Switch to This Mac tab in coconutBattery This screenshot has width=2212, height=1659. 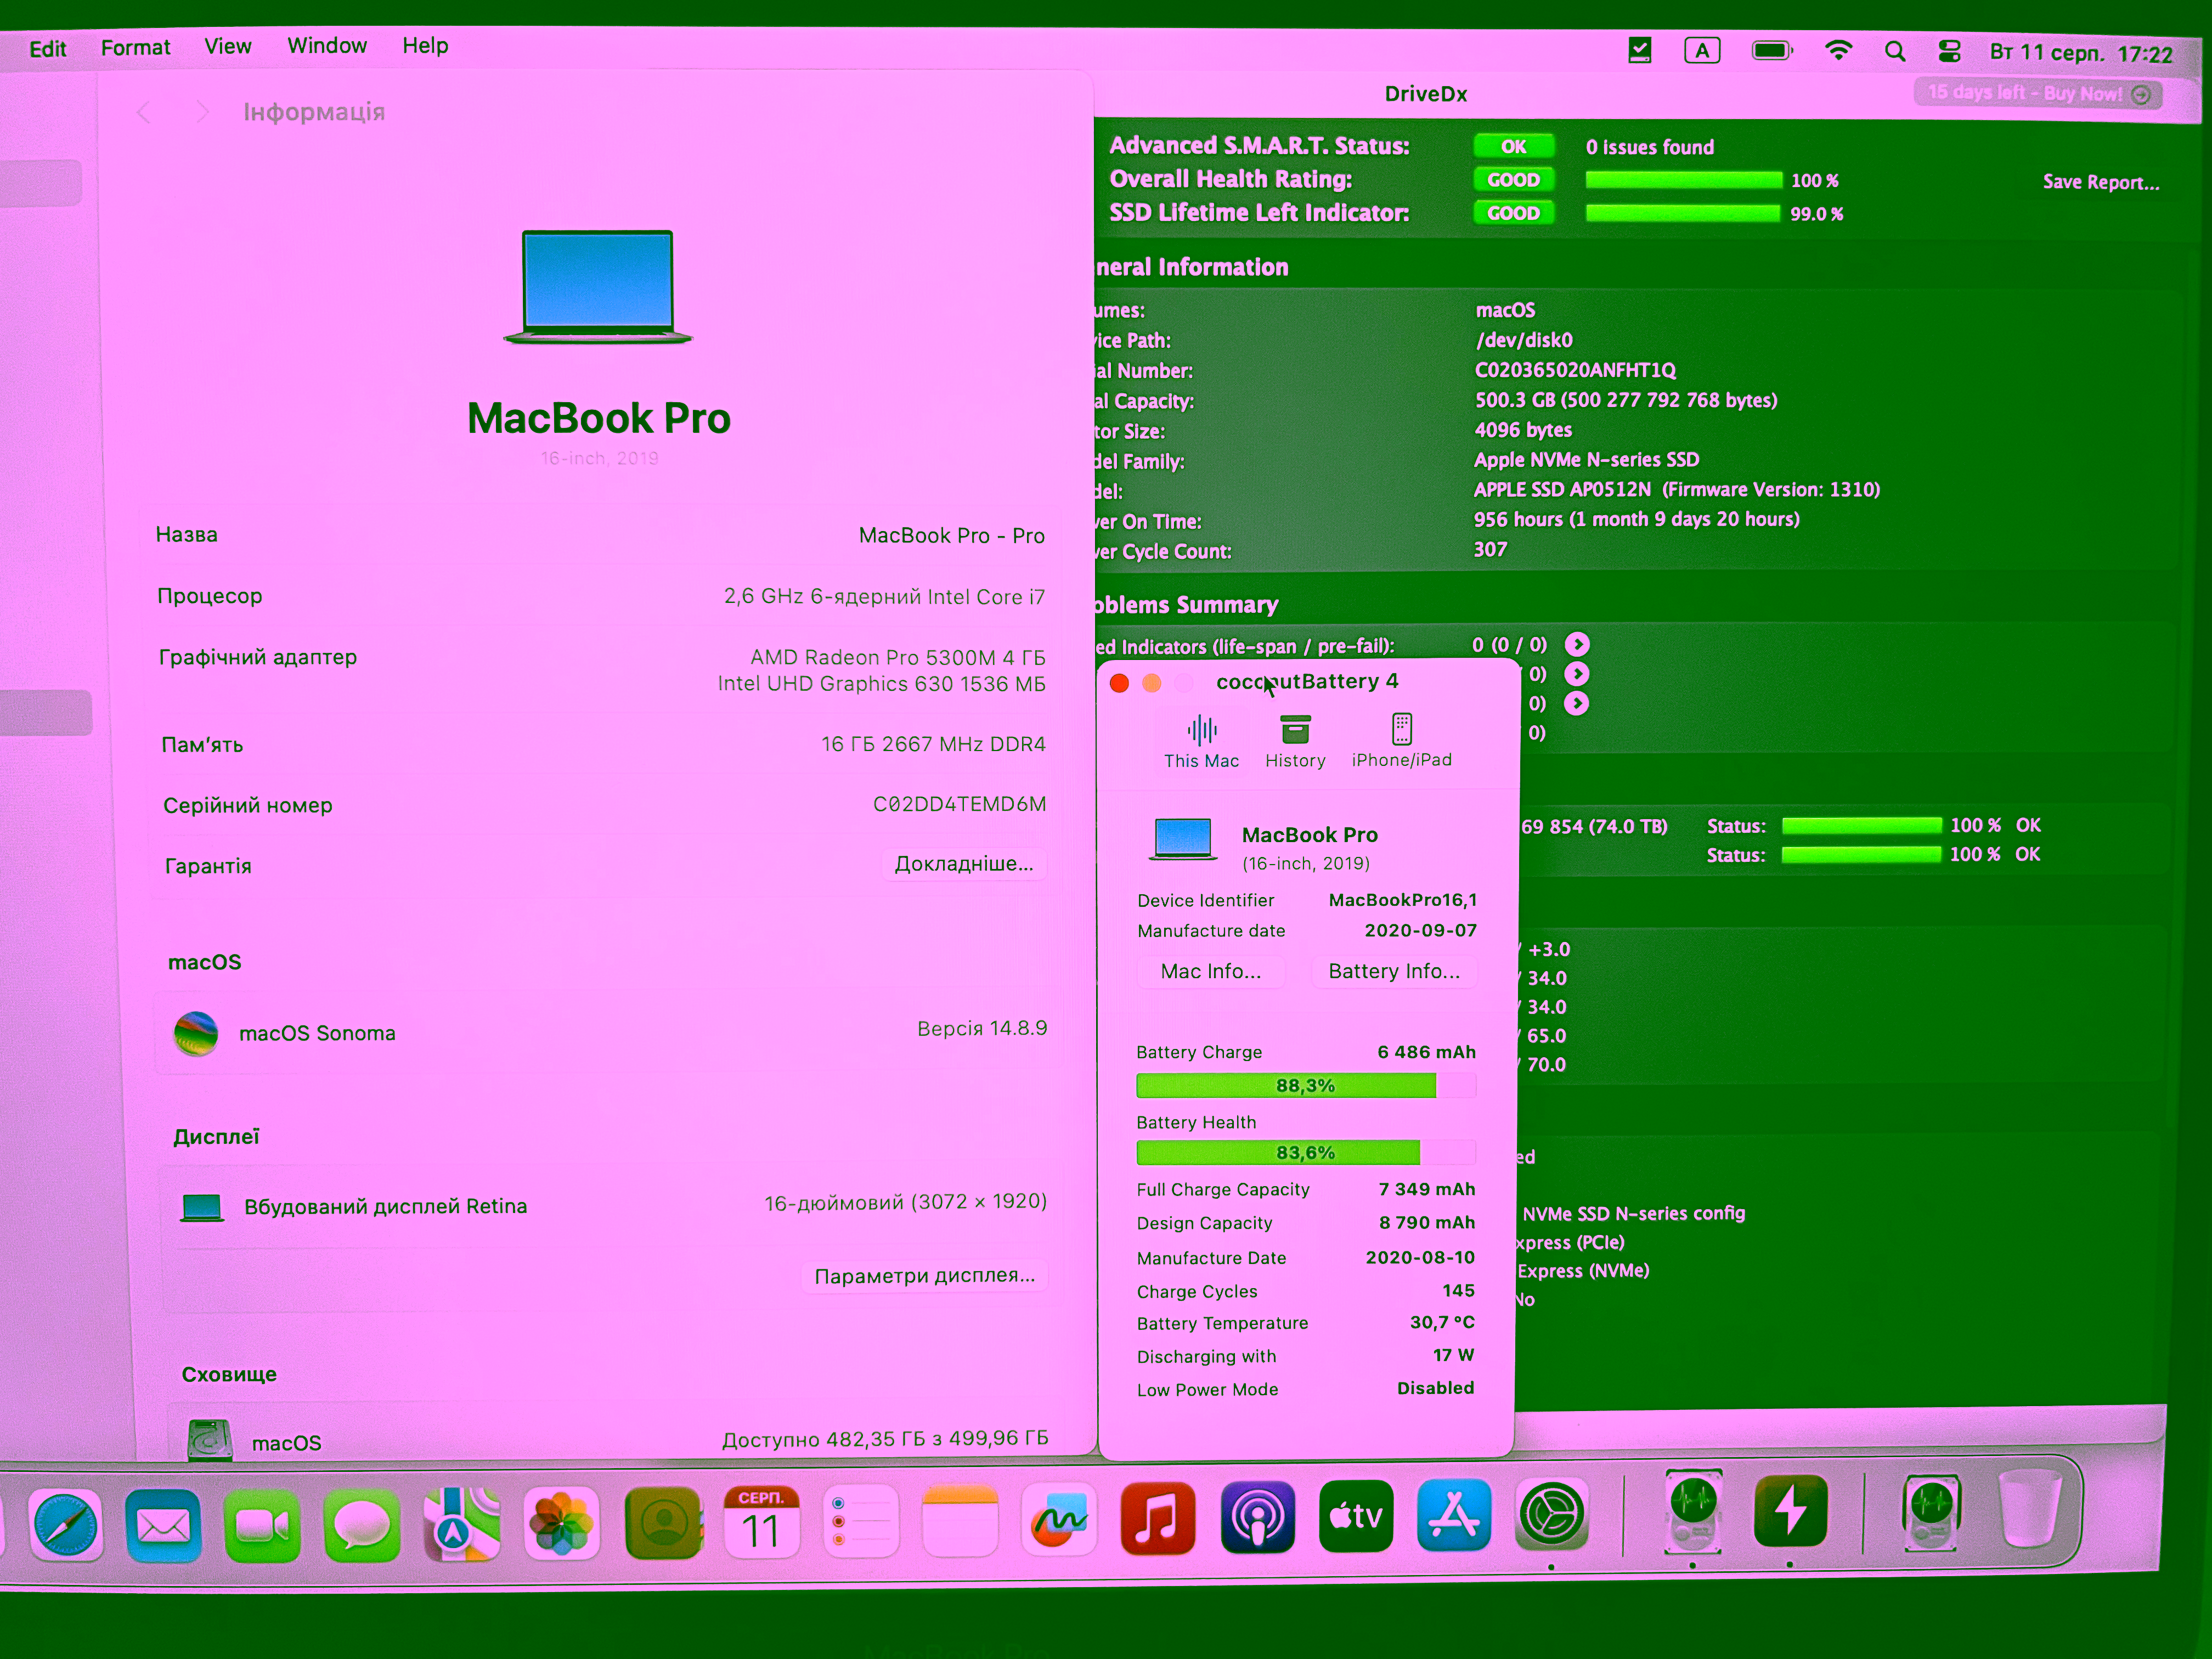coord(1201,741)
